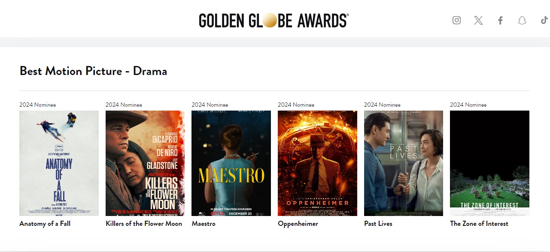
Task: Open The Zone of Interest poster
Action: pos(489,163)
